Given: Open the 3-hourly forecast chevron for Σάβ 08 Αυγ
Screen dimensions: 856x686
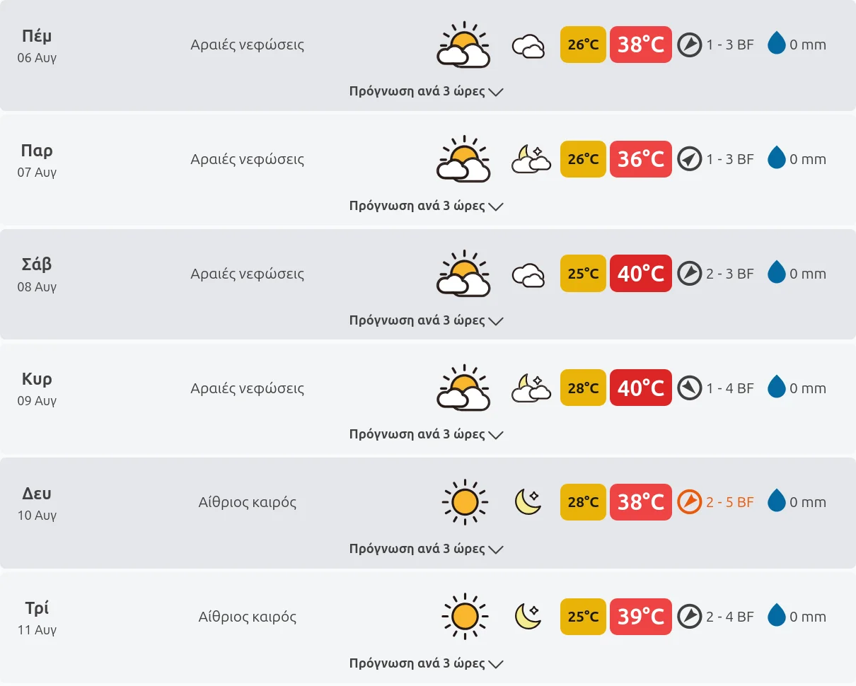Looking at the screenshot, I should pyautogui.click(x=496, y=321).
